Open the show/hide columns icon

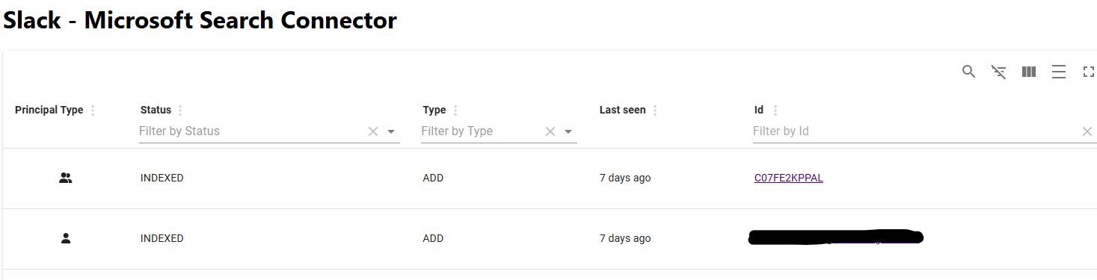[x=1029, y=72]
